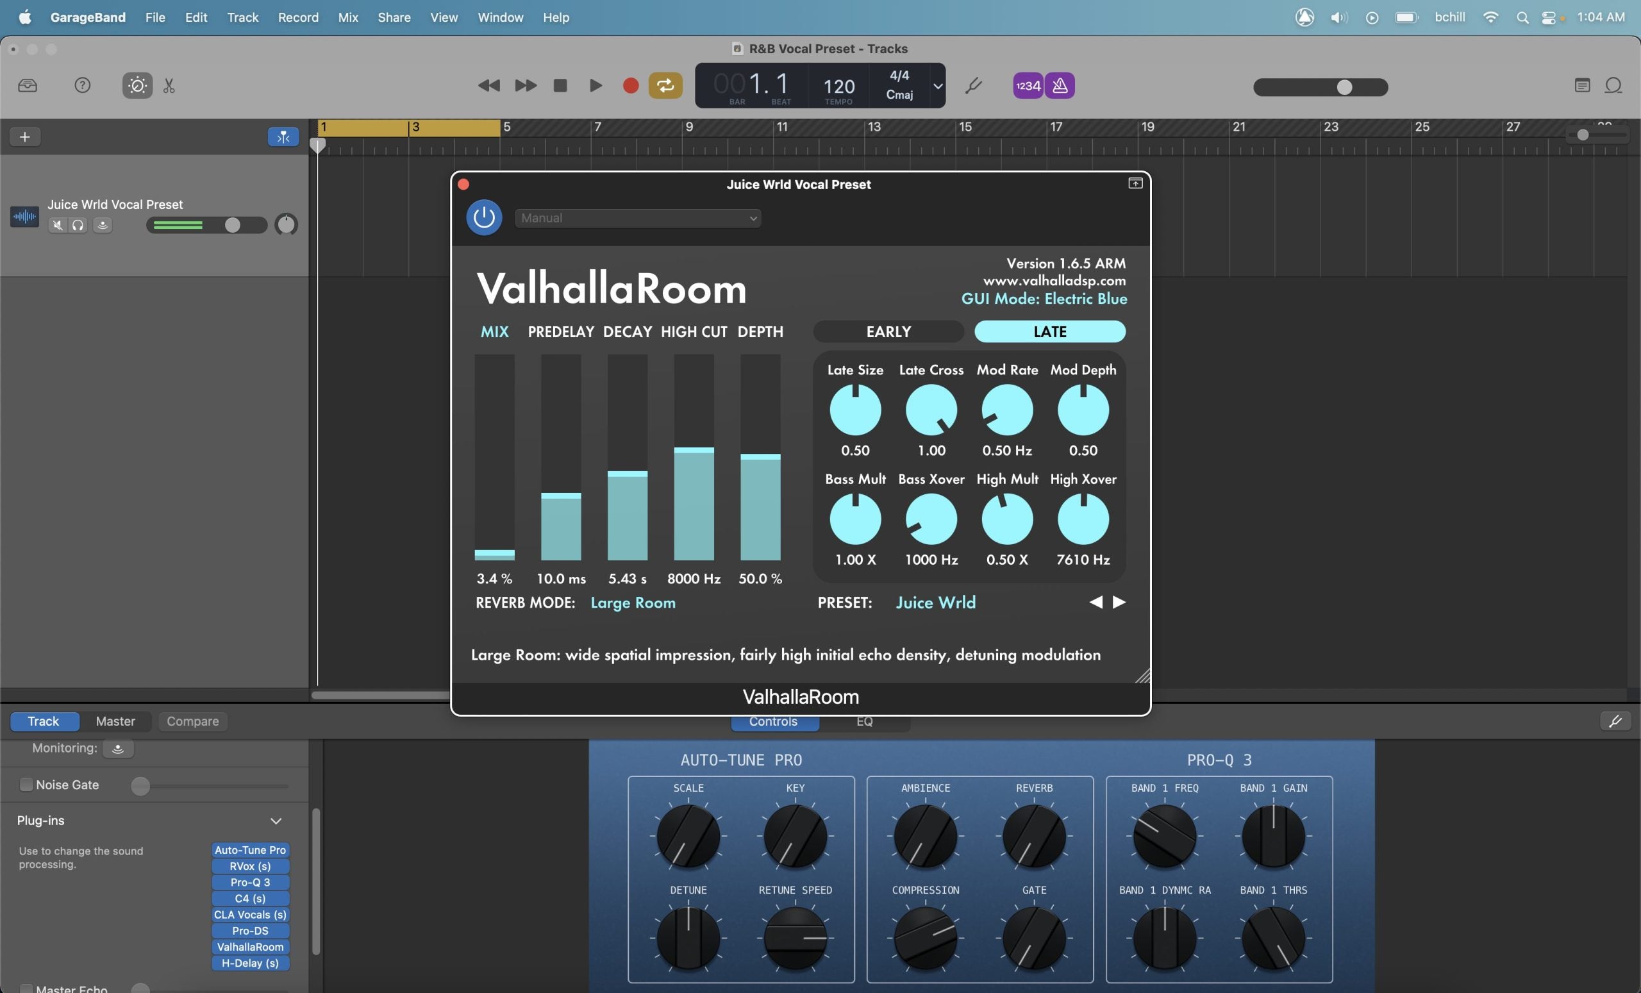Image resolution: width=1641 pixels, height=993 pixels.
Task: Enable the Noise Gate checkbox
Action: click(x=26, y=785)
